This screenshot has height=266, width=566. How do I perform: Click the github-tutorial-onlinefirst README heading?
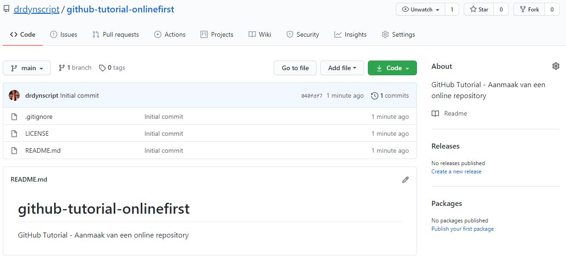104,209
